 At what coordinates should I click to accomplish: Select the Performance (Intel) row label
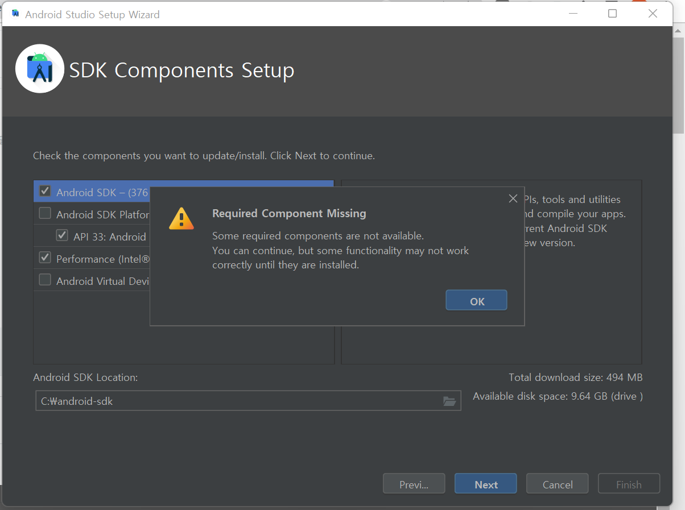pyautogui.click(x=103, y=259)
